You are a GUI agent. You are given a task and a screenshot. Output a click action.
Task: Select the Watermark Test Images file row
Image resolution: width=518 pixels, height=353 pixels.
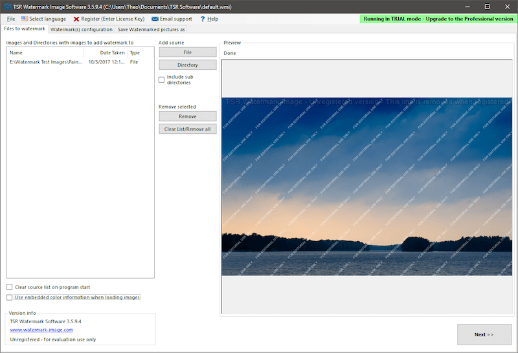pyautogui.click(x=80, y=62)
